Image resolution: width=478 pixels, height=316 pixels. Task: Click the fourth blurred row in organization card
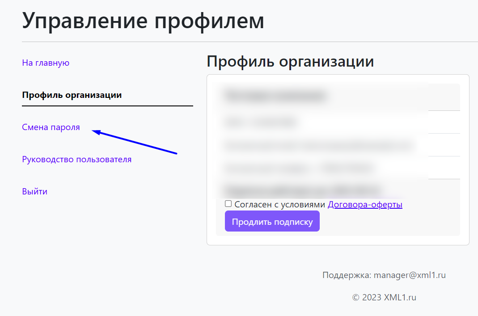[298, 168]
